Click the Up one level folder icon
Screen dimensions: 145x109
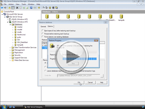click(10, 8)
